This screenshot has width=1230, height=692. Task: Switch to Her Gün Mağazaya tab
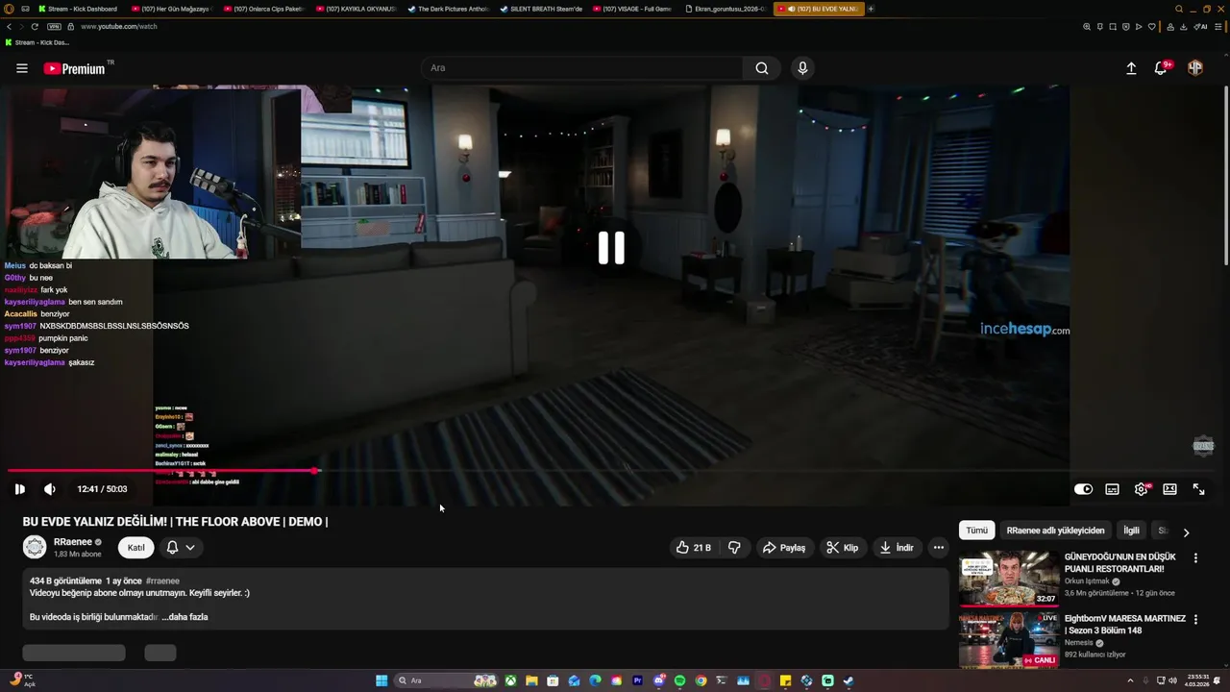(172, 9)
